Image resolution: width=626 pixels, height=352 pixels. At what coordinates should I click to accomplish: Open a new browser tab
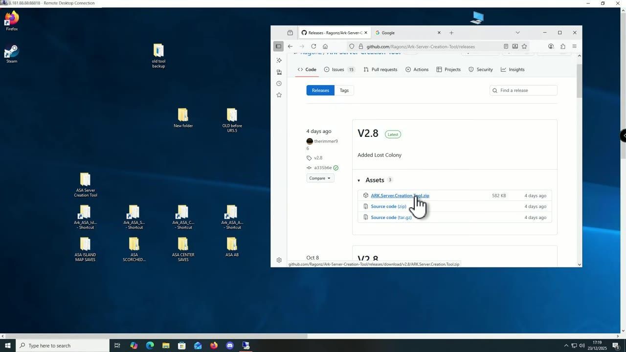(451, 33)
